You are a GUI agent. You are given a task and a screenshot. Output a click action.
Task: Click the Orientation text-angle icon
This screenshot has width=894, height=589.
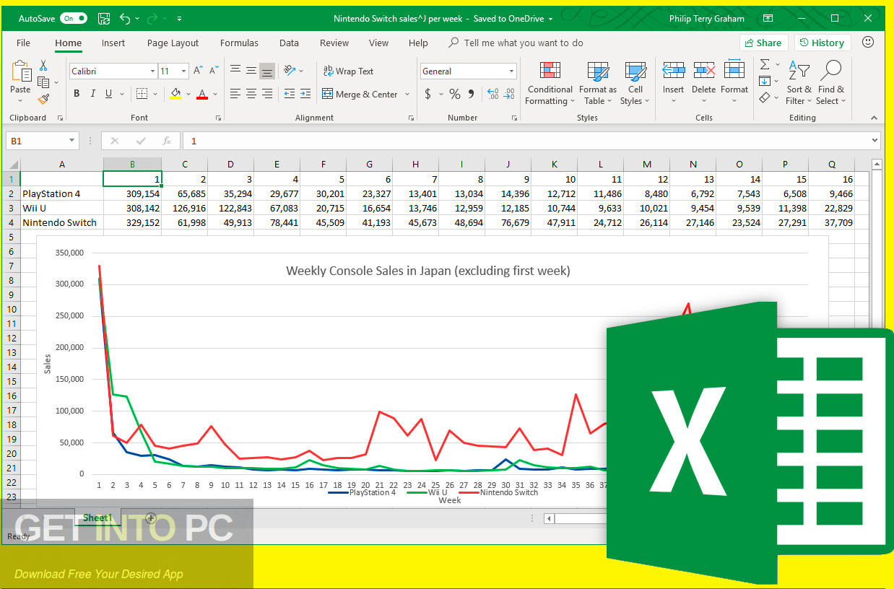pyautogui.click(x=290, y=71)
